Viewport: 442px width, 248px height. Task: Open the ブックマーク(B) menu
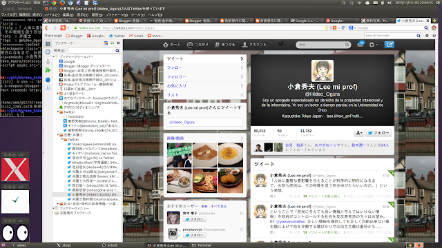point(117,15)
